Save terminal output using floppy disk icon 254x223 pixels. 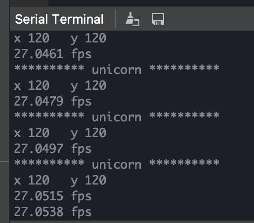click(x=158, y=19)
